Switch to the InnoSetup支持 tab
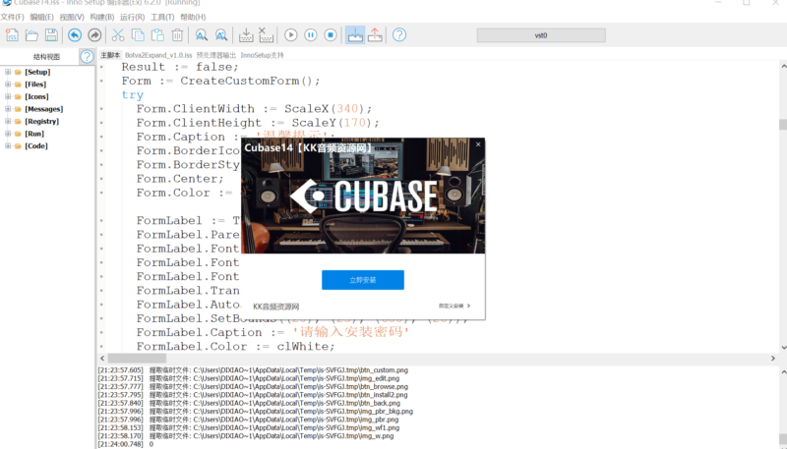 point(262,55)
